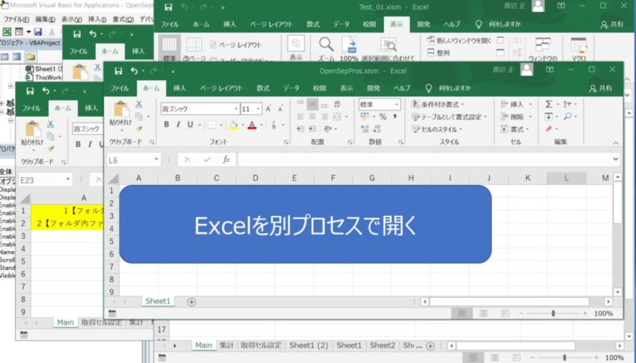Select the Sheet1 tab in OpenSepPros

click(157, 301)
